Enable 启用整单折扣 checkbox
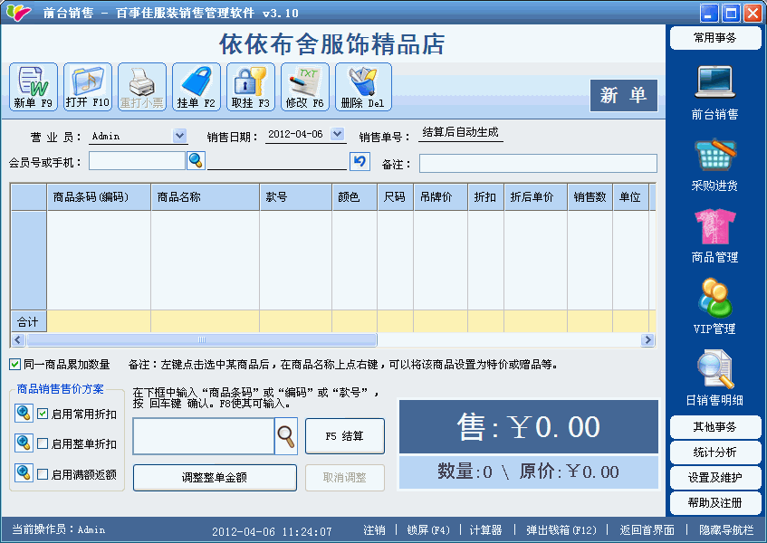This screenshot has width=767, height=543. click(x=43, y=443)
